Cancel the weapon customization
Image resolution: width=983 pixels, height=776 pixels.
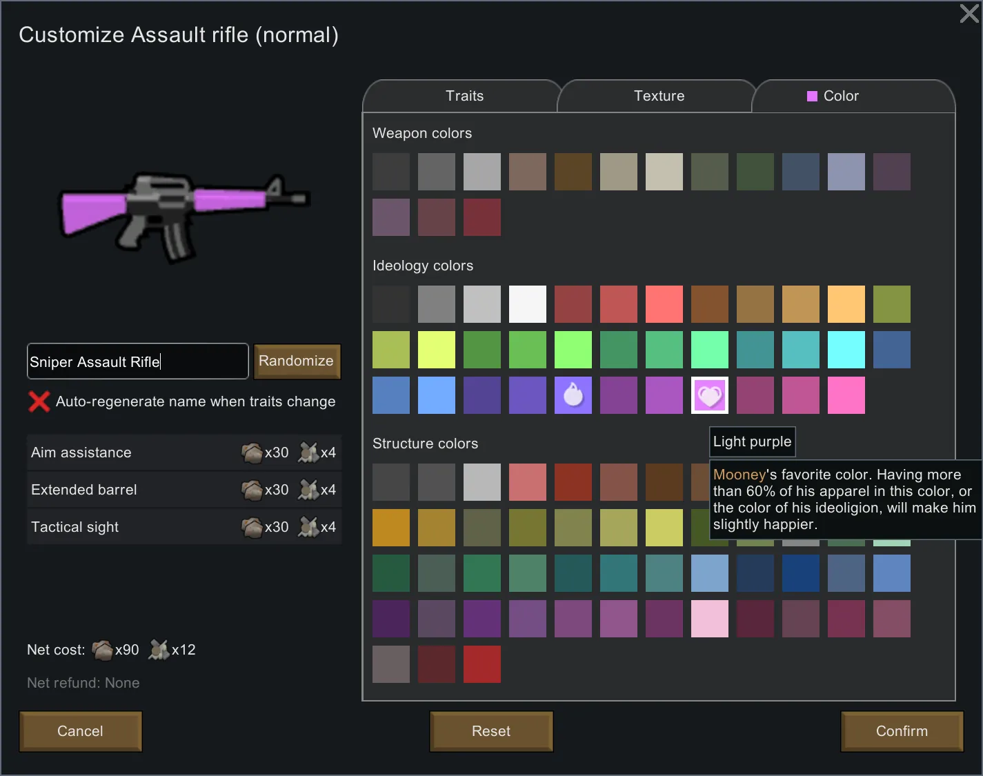click(80, 731)
